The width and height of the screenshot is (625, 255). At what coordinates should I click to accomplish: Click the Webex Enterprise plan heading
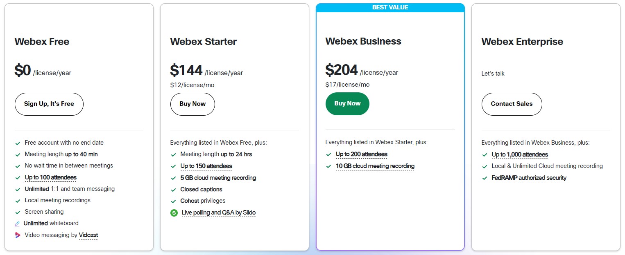pos(522,42)
